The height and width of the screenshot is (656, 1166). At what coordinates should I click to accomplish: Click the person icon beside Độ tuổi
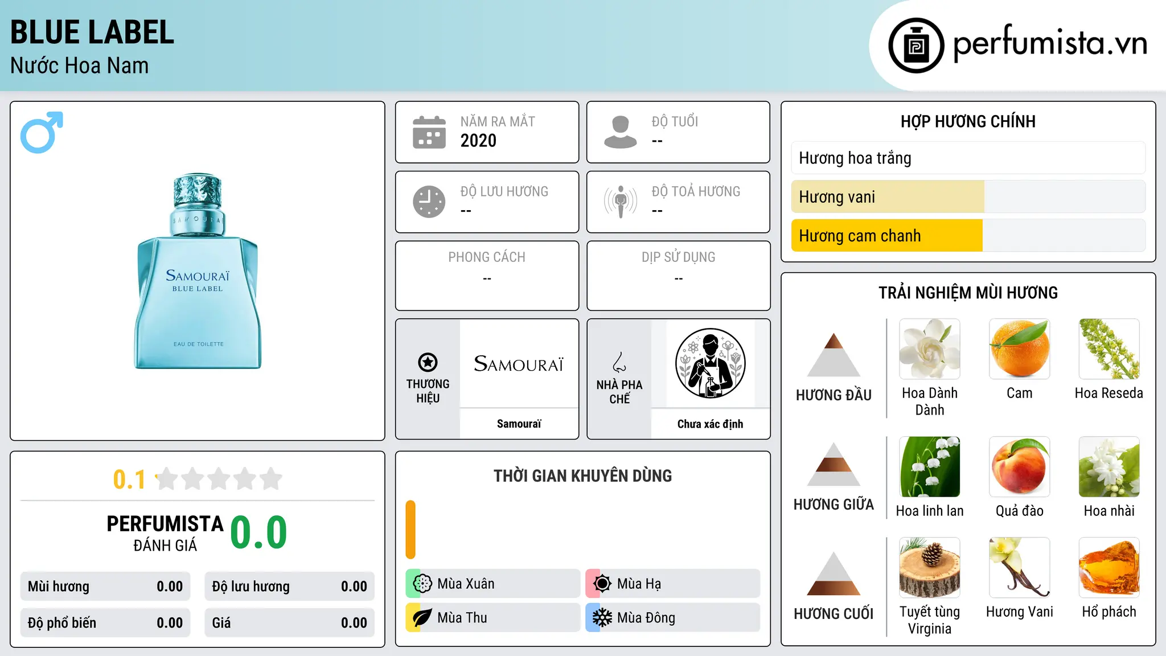pos(621,132)
